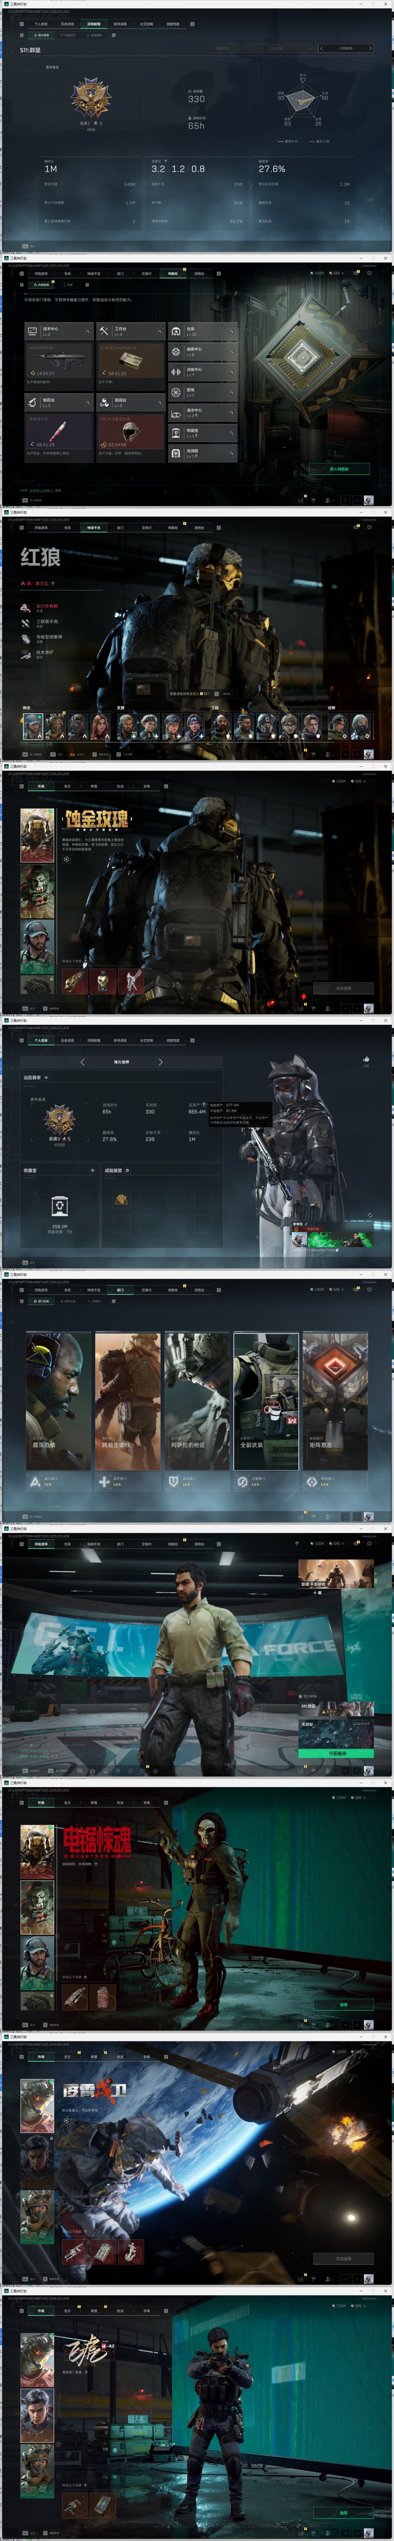Image resolution: width=394 pixels, height=2541 pixels.
Task: Click the warehouse icon in the facility list
Action: tap(176, 332)
